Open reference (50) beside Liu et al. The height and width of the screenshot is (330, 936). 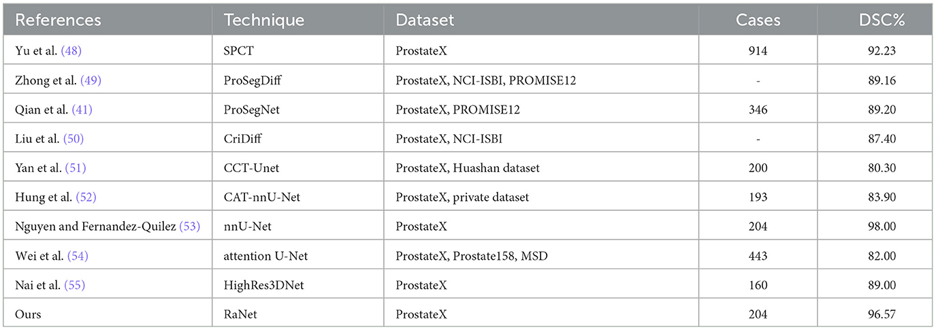(x=73, y=138)
